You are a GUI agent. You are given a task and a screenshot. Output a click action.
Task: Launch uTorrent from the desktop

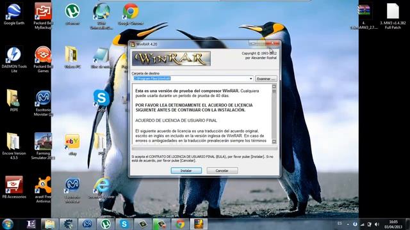(72, 14)
